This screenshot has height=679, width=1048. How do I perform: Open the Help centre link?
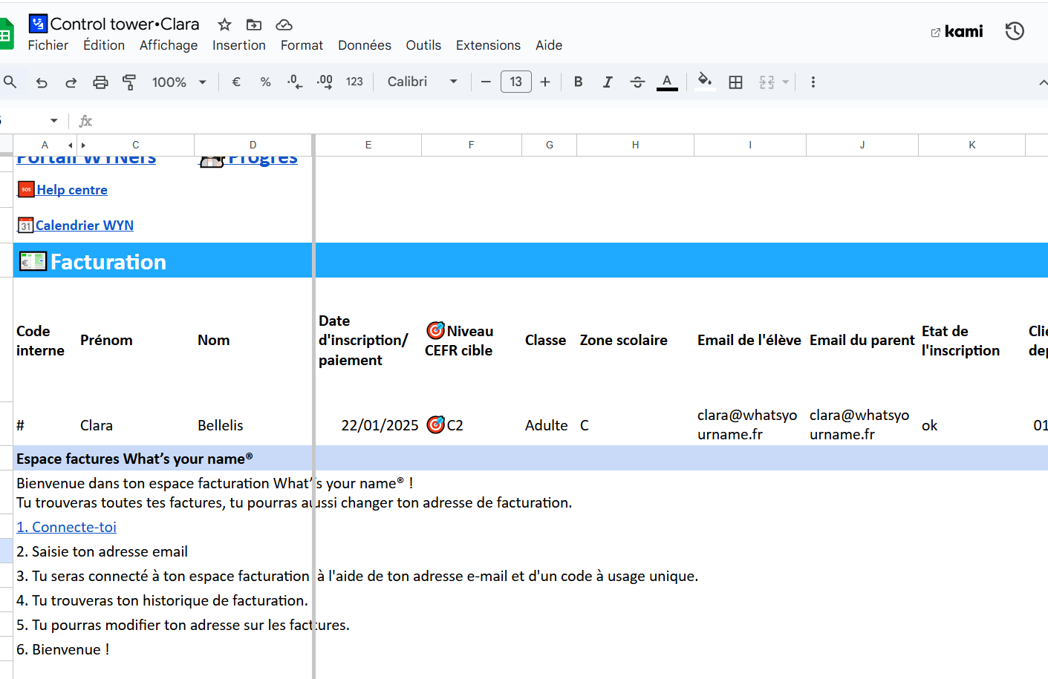click(x=72, y=190)
